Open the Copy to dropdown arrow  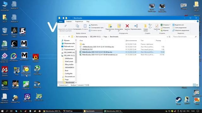119,31
